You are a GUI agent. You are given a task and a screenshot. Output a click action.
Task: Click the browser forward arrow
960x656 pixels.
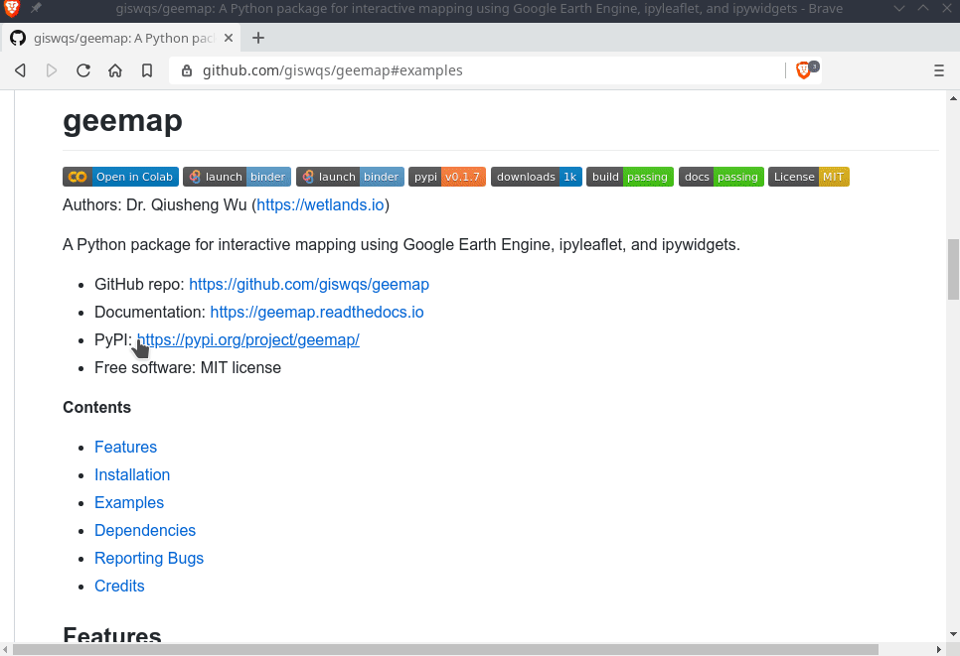[52, 70]
